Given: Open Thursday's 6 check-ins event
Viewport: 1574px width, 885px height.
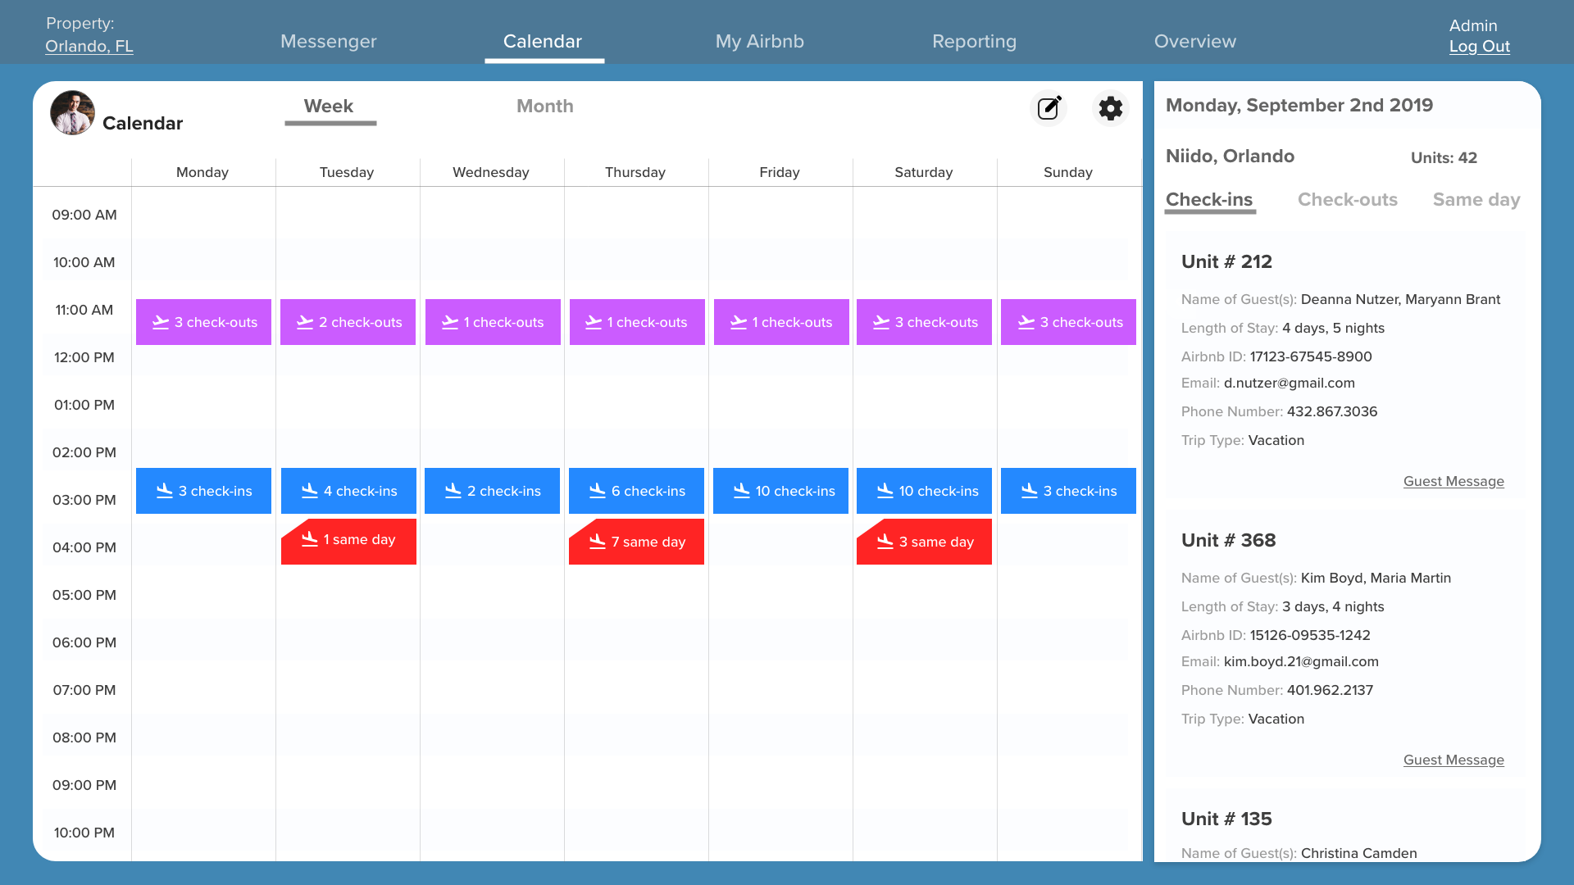Looking at the screenshot, I should click(x=636, y=491).
